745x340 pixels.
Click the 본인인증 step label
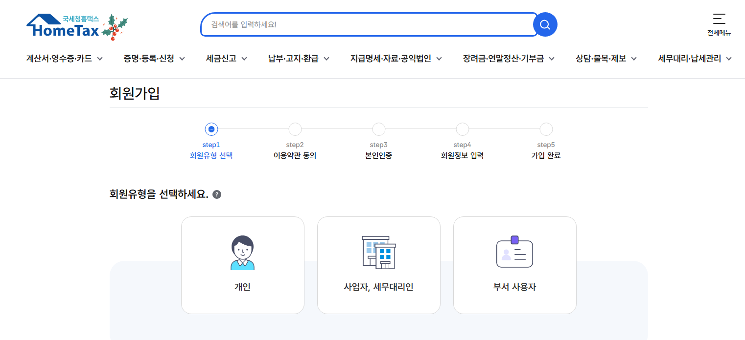click(x=379, y=156)
